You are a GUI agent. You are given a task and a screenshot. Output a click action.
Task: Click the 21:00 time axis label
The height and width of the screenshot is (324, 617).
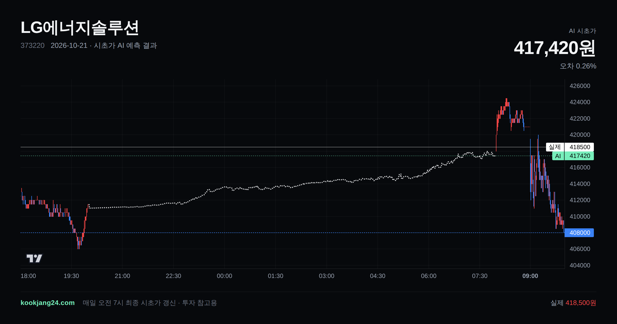[x=122, y=276]
